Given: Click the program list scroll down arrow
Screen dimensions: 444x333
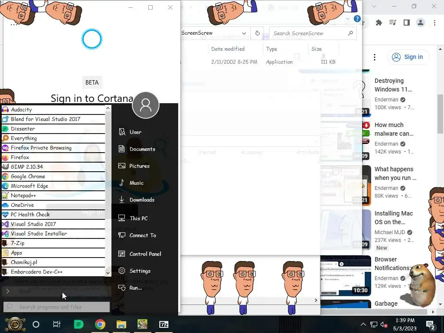Looking at the screenshot, I should point(108,273).
